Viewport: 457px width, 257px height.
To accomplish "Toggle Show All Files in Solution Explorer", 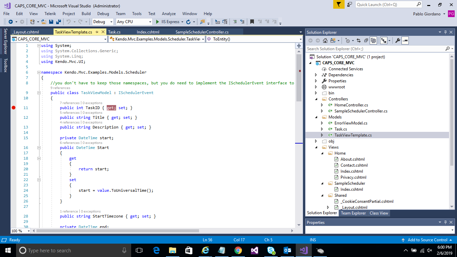I will click(373, 40).
